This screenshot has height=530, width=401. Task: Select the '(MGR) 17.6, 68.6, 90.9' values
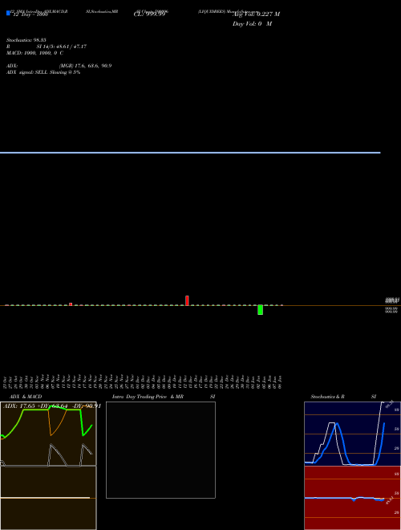coord(85,66)
